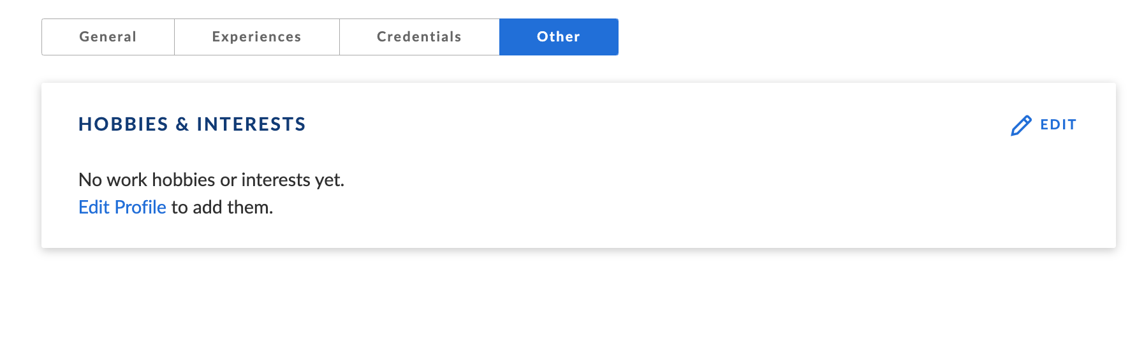Click the word 'Profile' in the blue link
Image resolution: width=1144 pixels, height=348 pixels.
pyautogui.click(x=140, y=207)
